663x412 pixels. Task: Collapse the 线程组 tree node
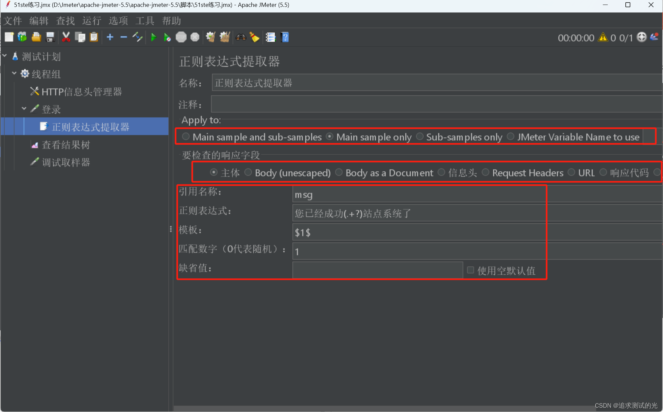pos(14,74)
